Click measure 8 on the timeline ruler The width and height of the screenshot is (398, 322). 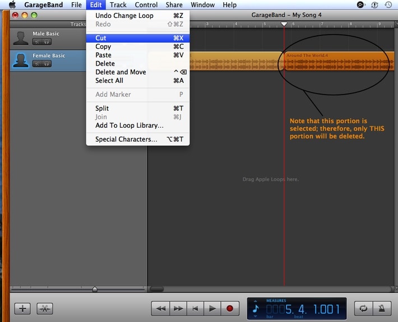[350, 24]
